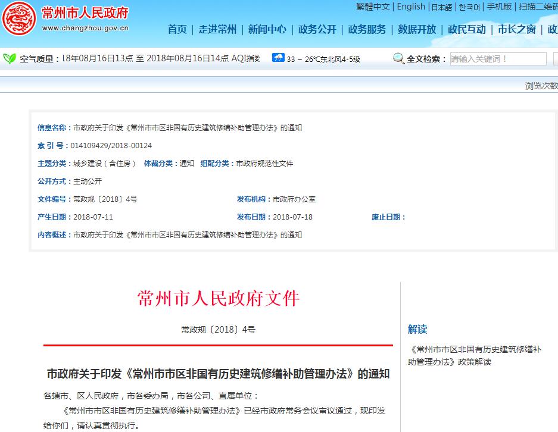Open the 手机版 mobile version
The width and height of the screenshot is (558, 432).
pyautogui.click(x=499, y=7)
